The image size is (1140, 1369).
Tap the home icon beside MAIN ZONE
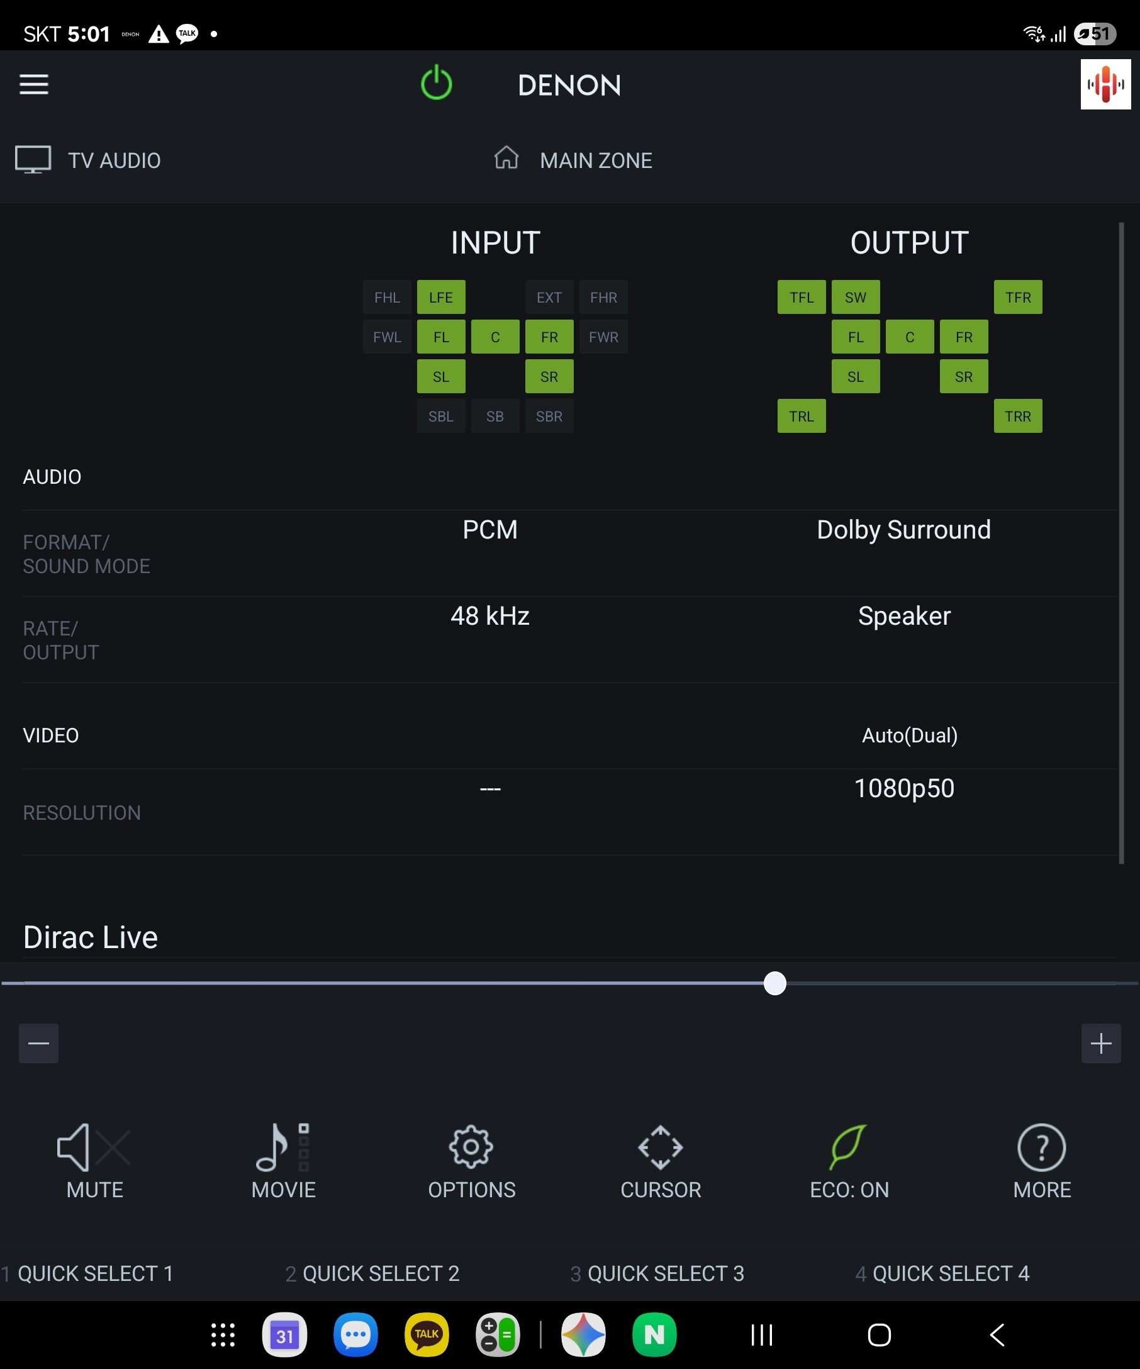[506, 158]
